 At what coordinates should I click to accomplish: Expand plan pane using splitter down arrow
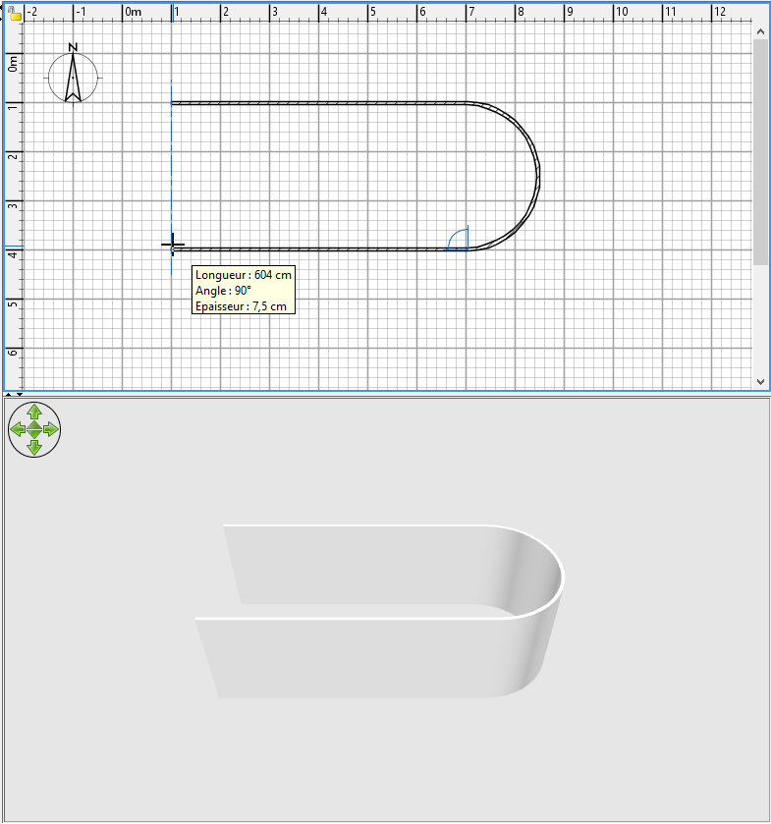(x=20, y=394)
